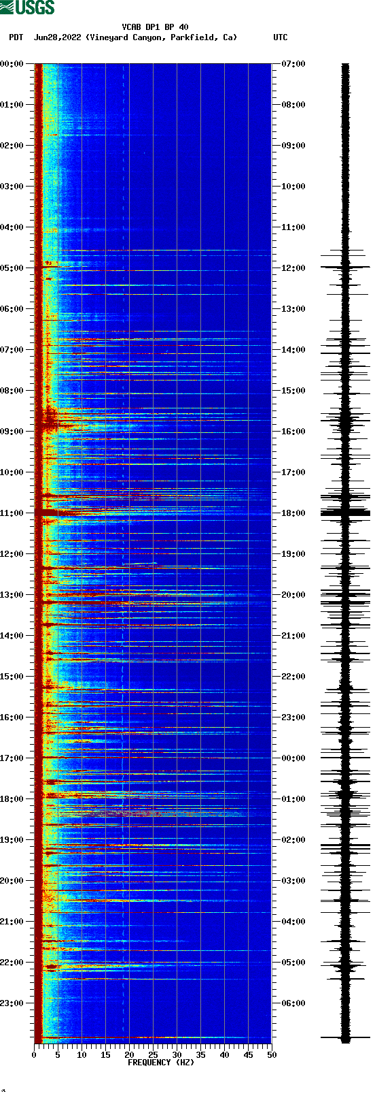Click the PDT time label '23:00'
Image resolution: width=375 pixels, height=1098 pixels.
coord(12,1003)
